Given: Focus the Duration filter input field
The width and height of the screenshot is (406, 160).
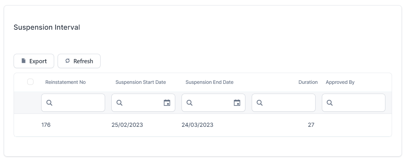Looking at the screenshot, I should click(x=288, y=103).
